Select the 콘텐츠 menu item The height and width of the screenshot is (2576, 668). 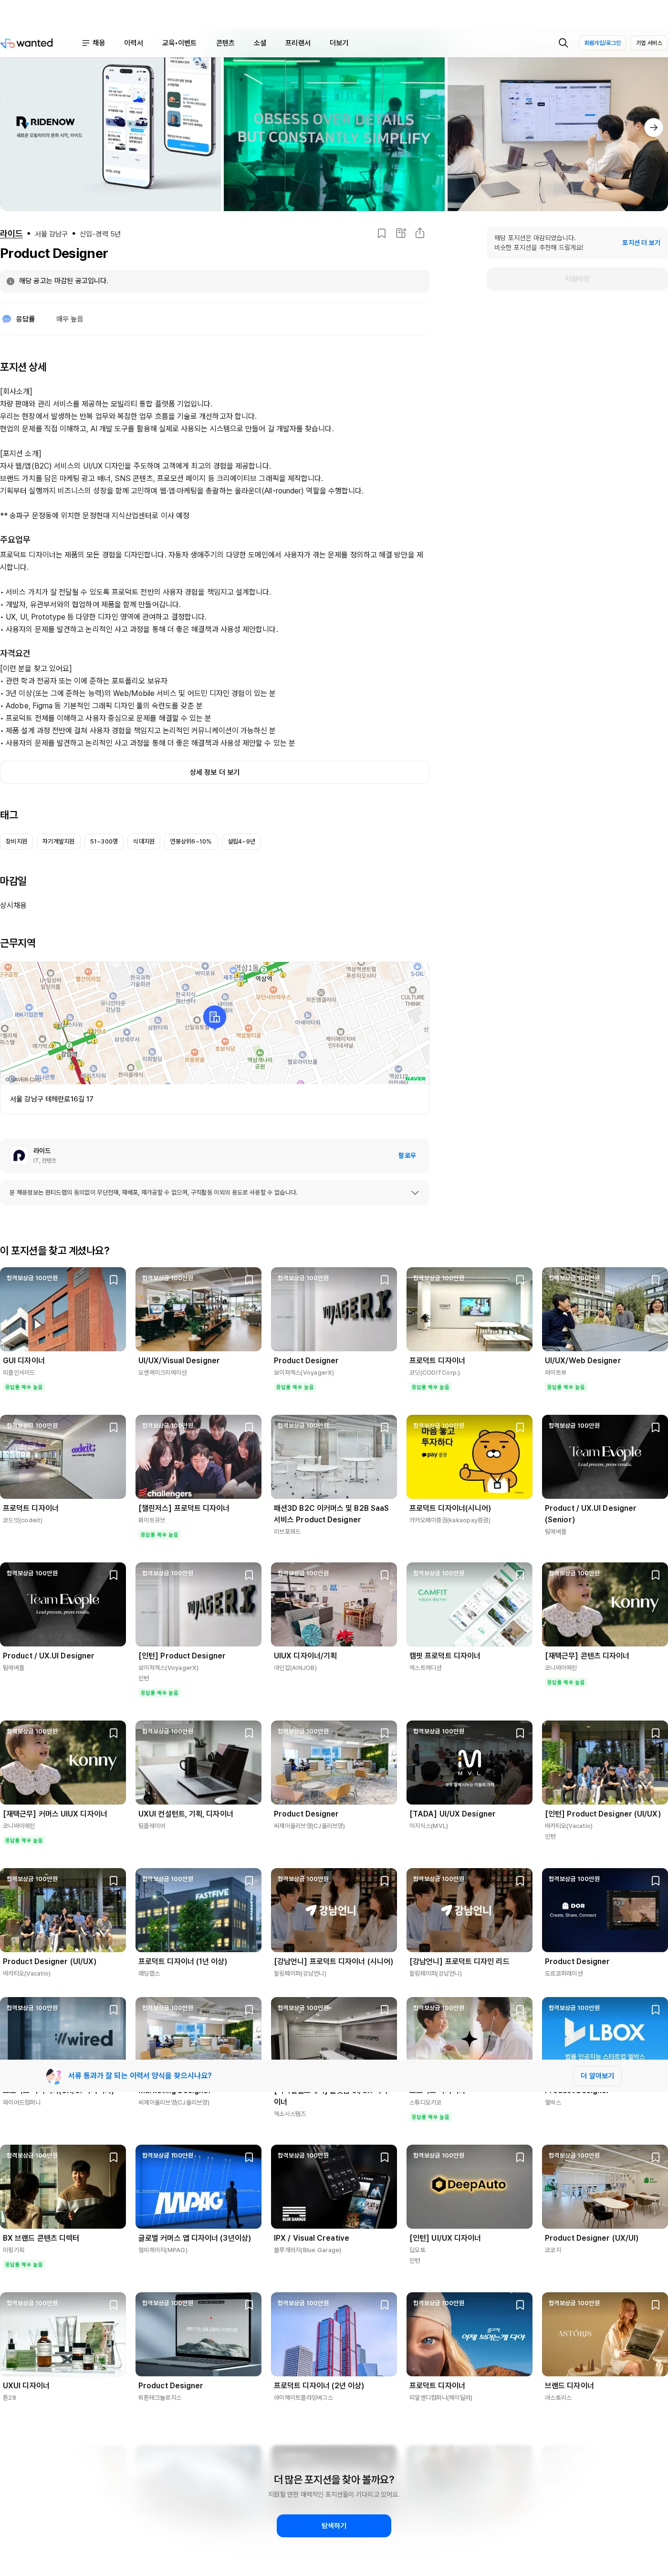(226, 43)
